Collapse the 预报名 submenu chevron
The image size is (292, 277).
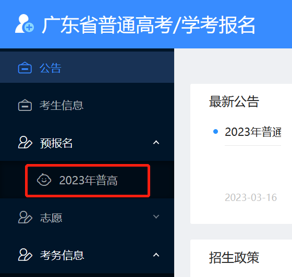[156, 143]
